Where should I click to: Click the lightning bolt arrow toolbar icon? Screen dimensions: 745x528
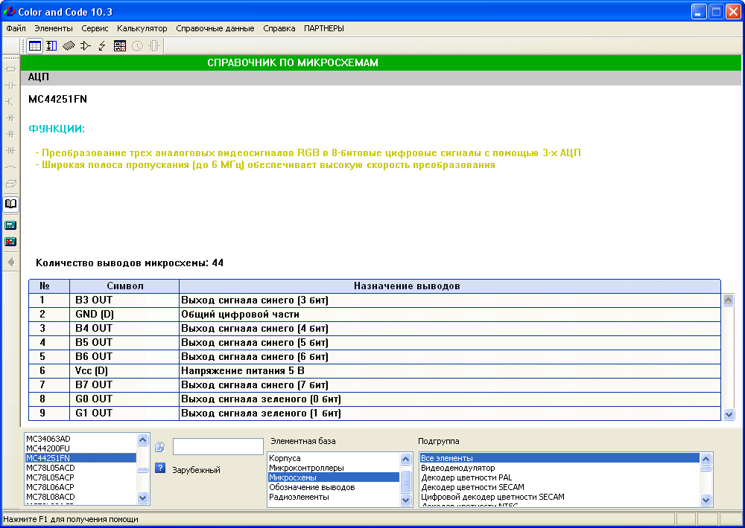[x=102, y=46]
